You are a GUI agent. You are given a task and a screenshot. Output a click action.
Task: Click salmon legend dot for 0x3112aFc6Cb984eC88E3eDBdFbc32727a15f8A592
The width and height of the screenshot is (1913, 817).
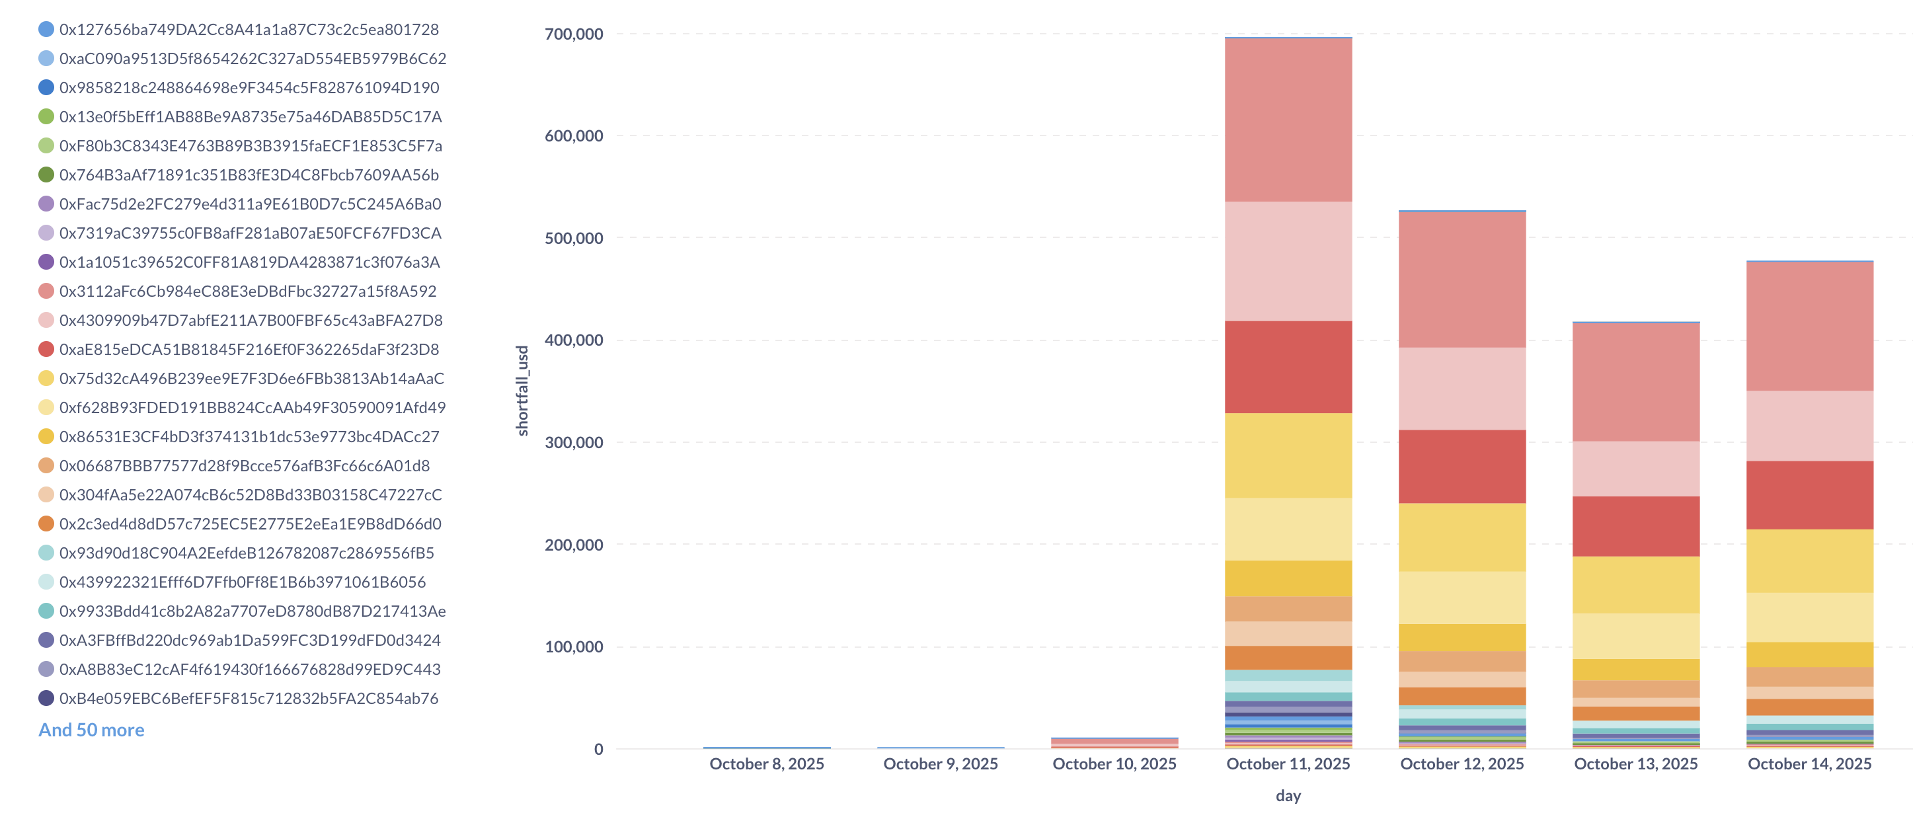46,291
